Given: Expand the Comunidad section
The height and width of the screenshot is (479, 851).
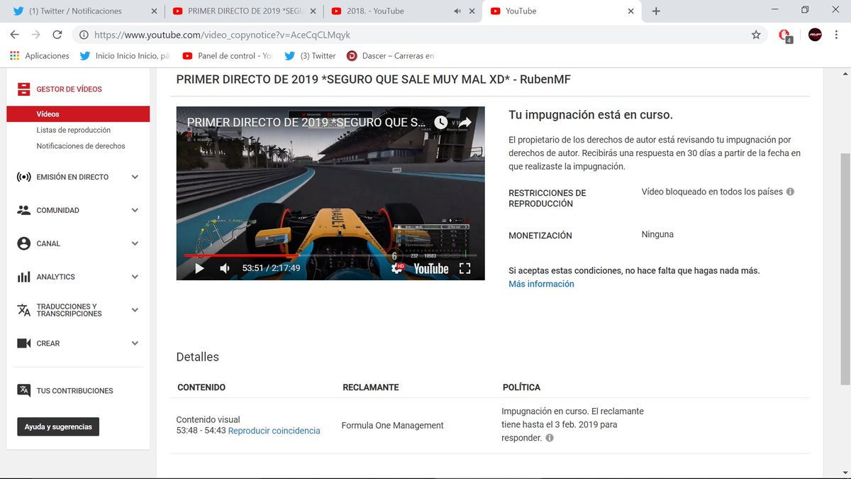Looking at the screenshot, I should (135, 210).
